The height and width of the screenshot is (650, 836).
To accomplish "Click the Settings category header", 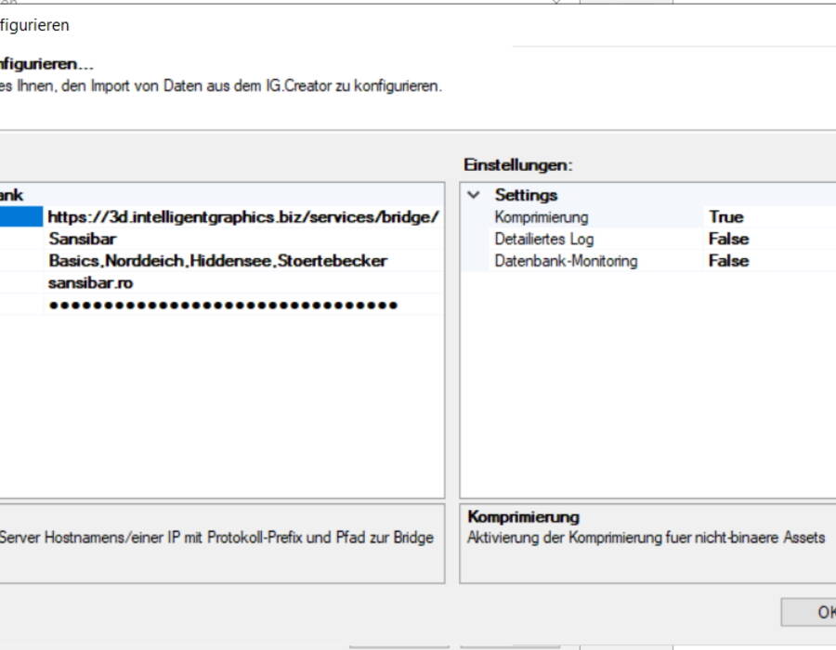I will pos(526,195).
